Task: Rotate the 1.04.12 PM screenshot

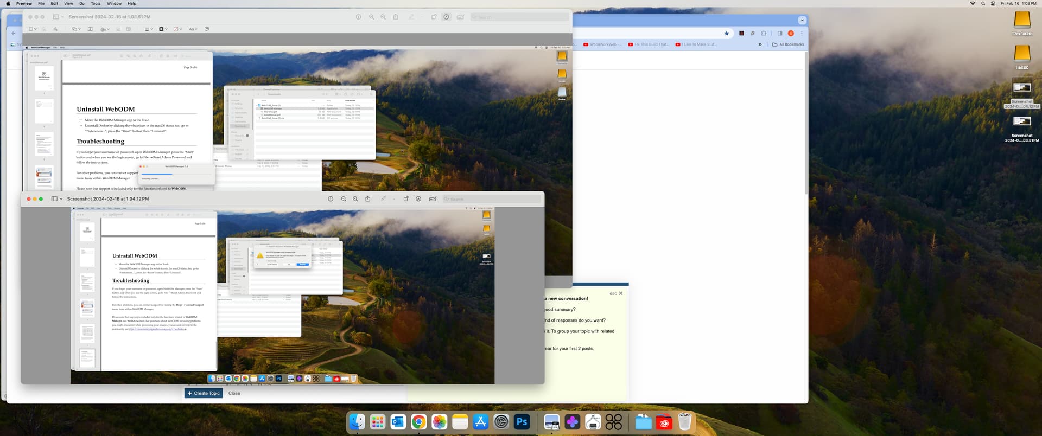Action: [406, 199]
